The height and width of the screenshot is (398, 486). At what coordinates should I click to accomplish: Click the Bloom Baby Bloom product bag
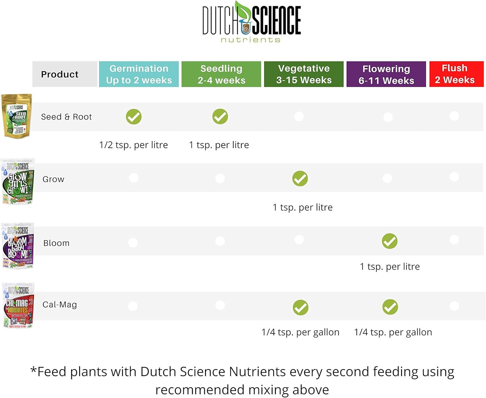(18, 245)
